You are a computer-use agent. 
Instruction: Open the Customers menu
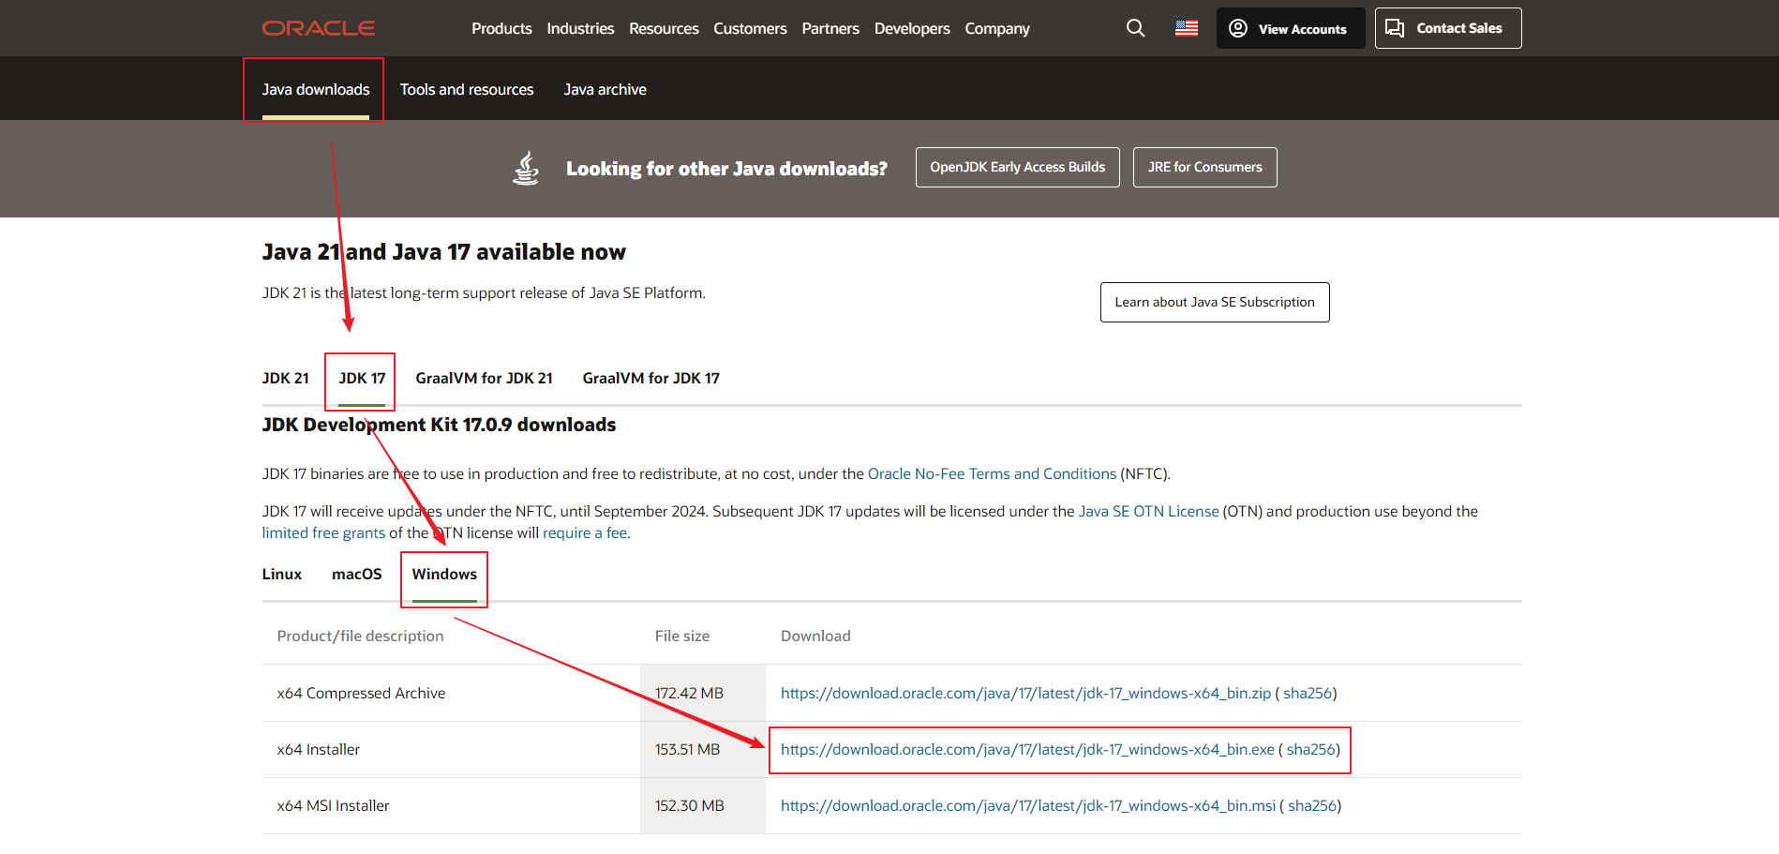[750, 28]
